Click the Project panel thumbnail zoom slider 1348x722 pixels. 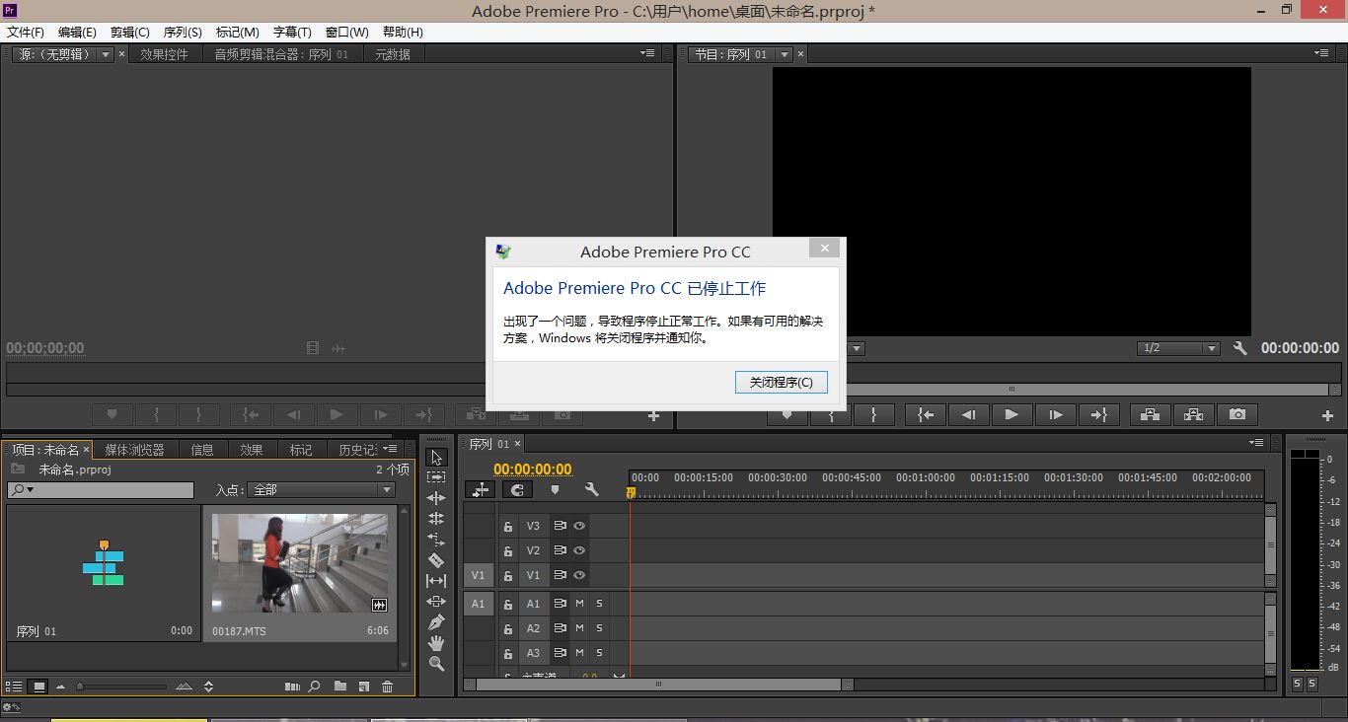point(121,686)
